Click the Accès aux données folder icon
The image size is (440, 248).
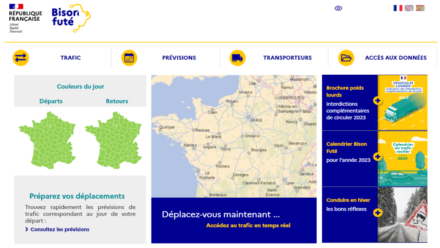coord(346,58)
